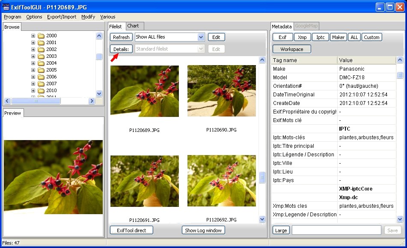Select the 2003 folder icon
The width and height of the screenshot is (407, 248).
pyautogui.click(x=41, y=56)
